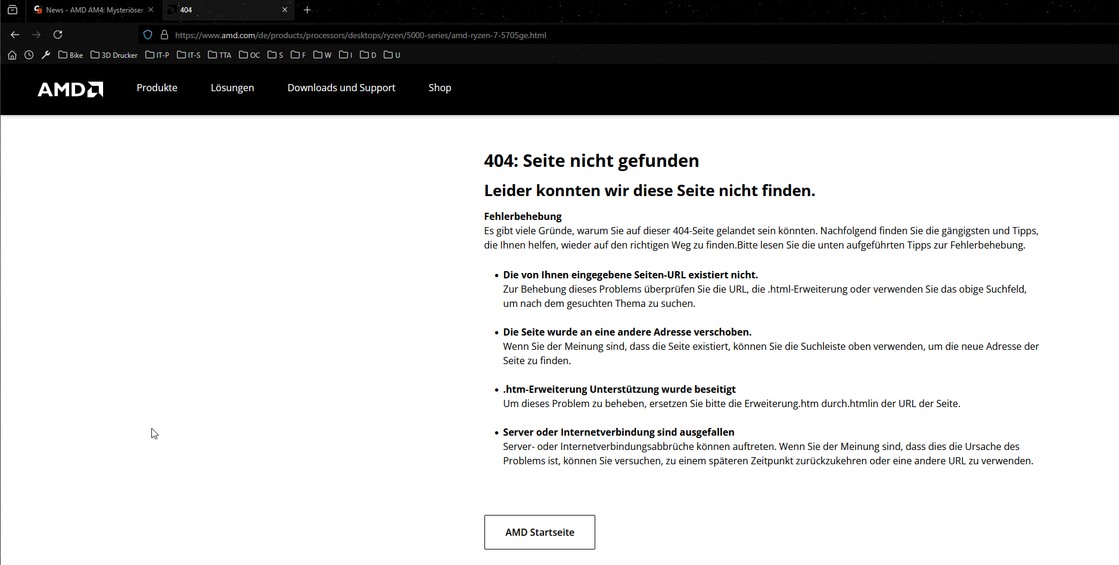Close the News AMD AM4 tab
The width and height of the screenshot is (1119, 565).
pos(151,10)
